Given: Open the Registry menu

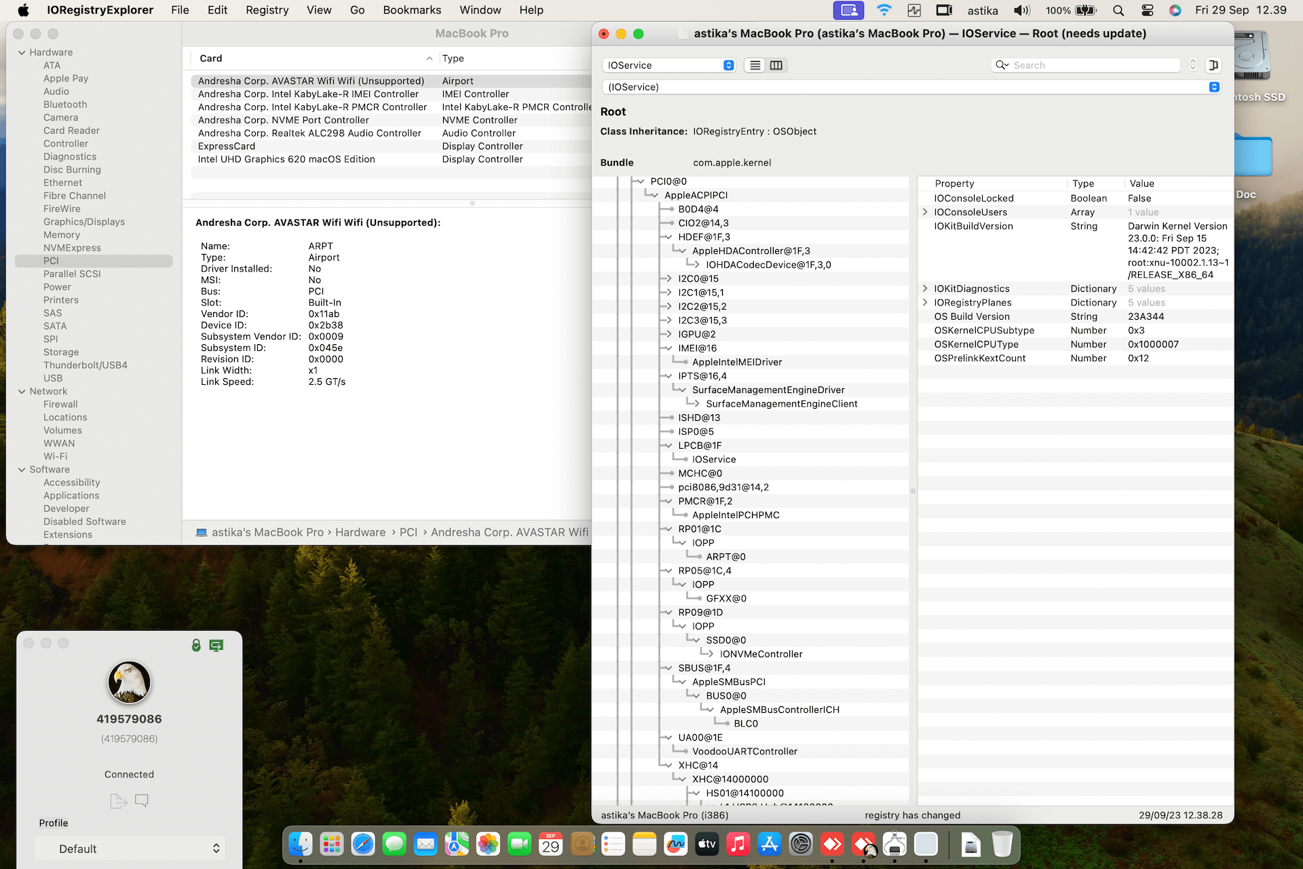Looking at the screenshot, I should [267, 10].
